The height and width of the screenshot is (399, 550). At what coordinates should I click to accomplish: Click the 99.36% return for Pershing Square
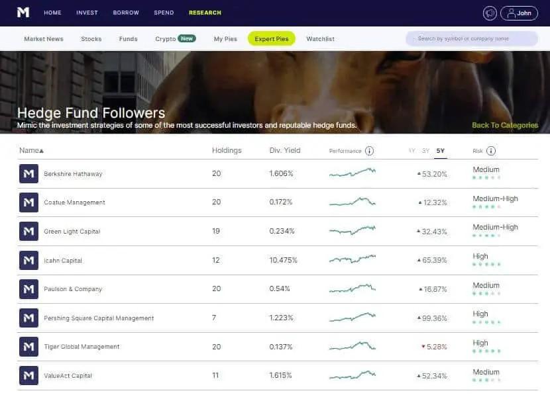[432, 318]
